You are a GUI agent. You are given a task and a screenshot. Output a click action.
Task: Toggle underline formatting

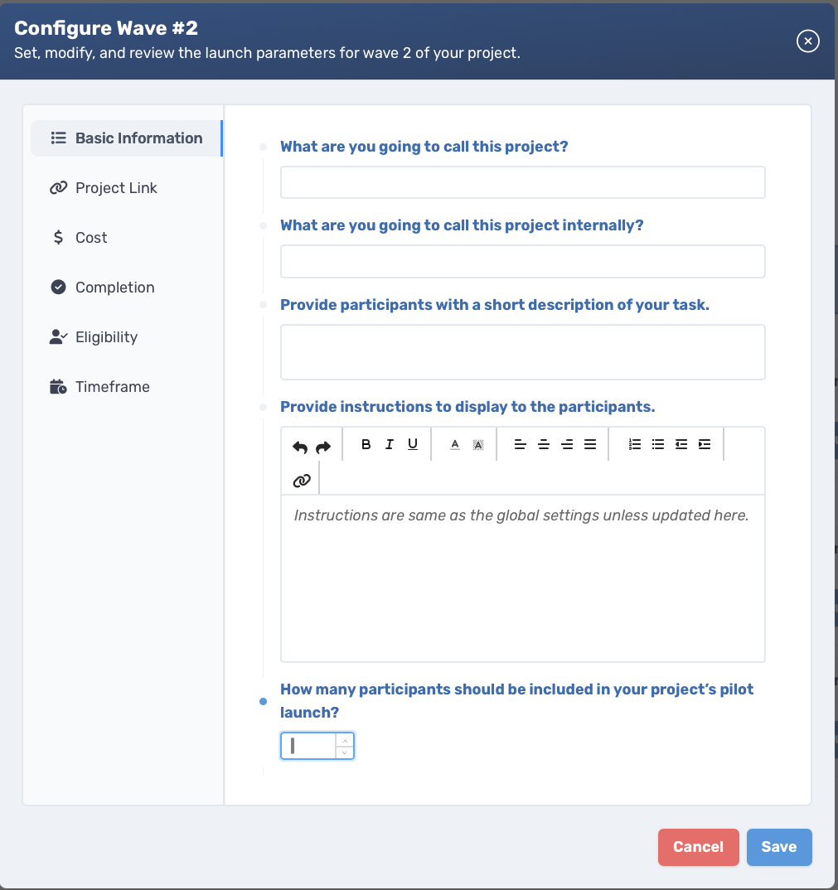tap(413, 444)
